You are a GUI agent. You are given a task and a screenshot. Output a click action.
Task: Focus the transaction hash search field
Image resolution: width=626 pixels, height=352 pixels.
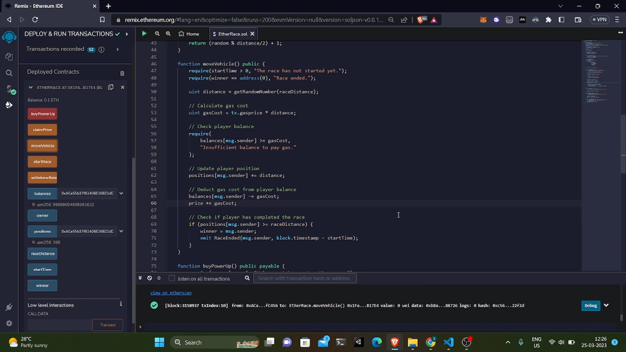click(305, 278)
